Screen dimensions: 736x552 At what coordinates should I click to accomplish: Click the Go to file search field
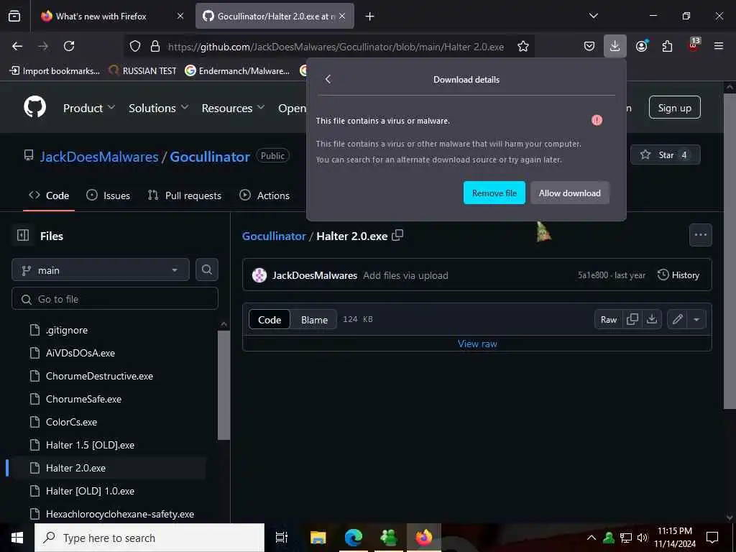pos(114,299)
